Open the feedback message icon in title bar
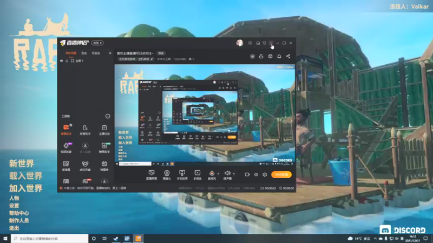 point(250,43)
